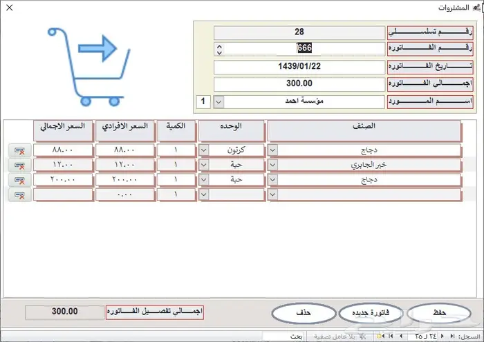The height and width of the screenshot is (342, 484).
Task: Click the invoice number spinner arrows
Action: point(219,49)
